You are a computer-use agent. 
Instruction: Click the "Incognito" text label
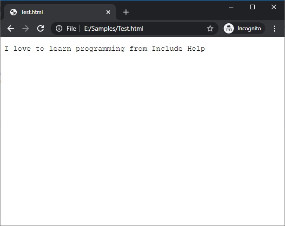point(249,28)
